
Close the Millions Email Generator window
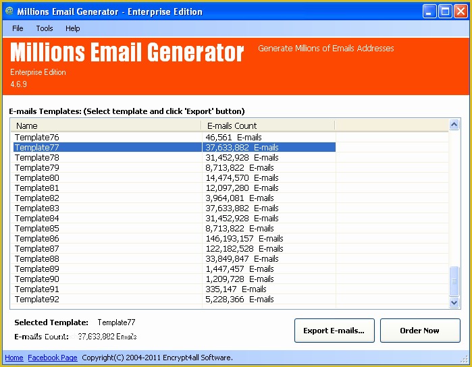(461, 11)
